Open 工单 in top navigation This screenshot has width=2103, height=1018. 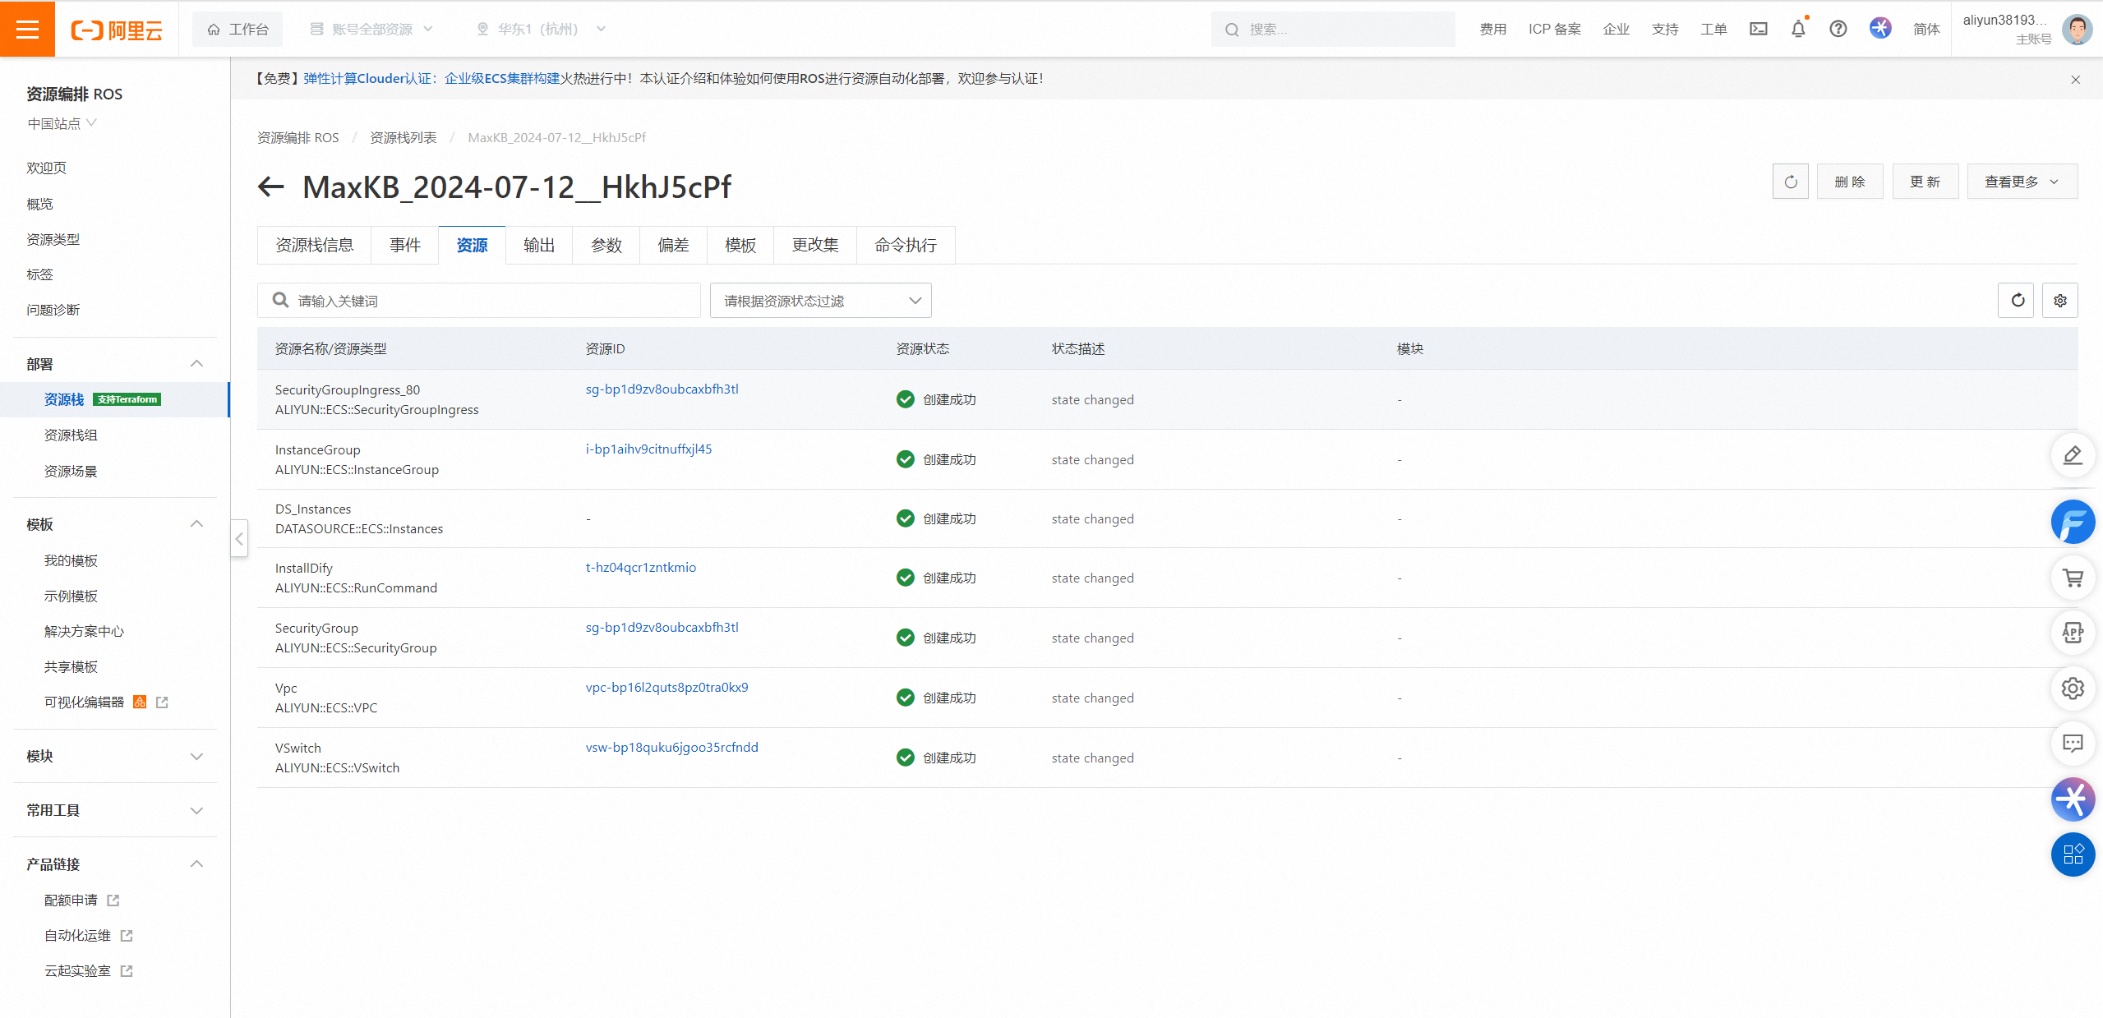click(x=1713, y=30)
